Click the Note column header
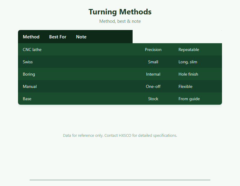This screenshot has width=240, height=186. click(x=81, y=37)
